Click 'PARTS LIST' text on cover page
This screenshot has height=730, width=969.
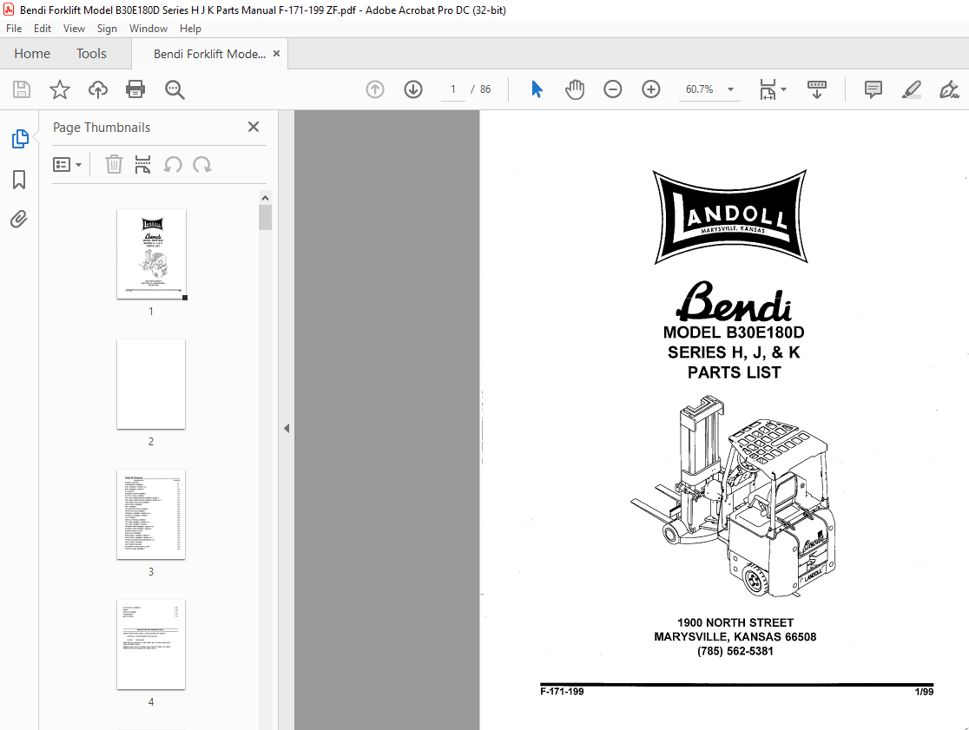(735, 372)
